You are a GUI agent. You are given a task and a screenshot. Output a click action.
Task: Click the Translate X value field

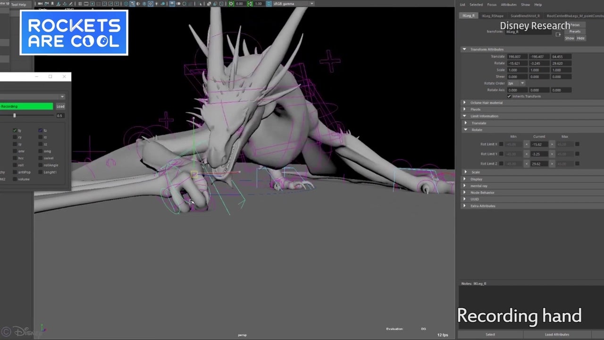pyautogui.click(x=518, y=57)
